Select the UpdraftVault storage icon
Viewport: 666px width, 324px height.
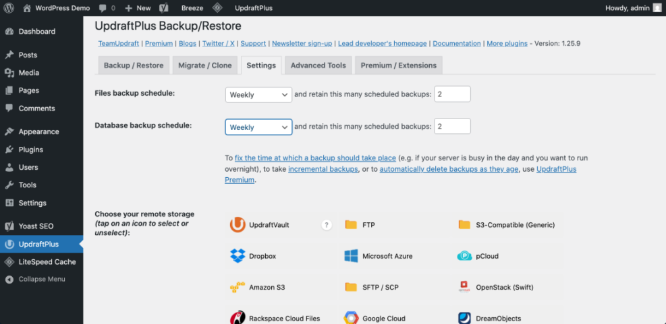tap(238, 225)
